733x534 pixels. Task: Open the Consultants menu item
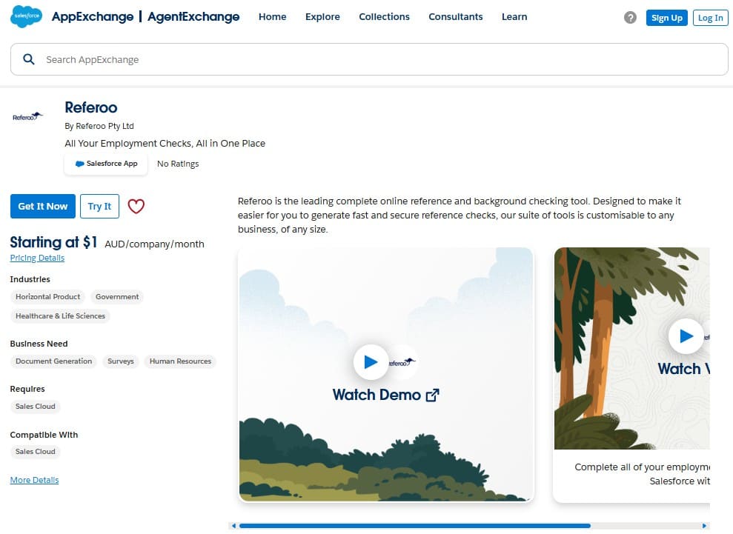(456, 17)
